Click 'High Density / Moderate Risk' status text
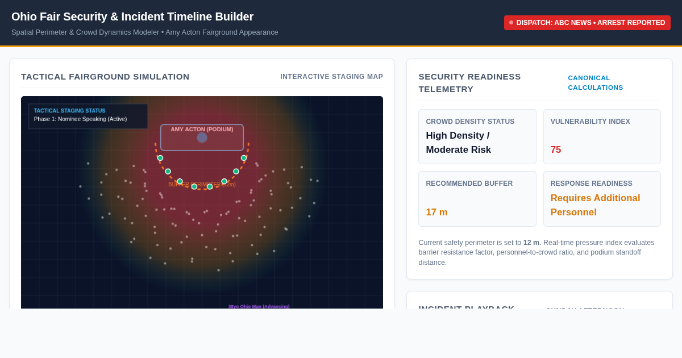The height and width of the screenshot is (358, 682). tap(459, 143)
